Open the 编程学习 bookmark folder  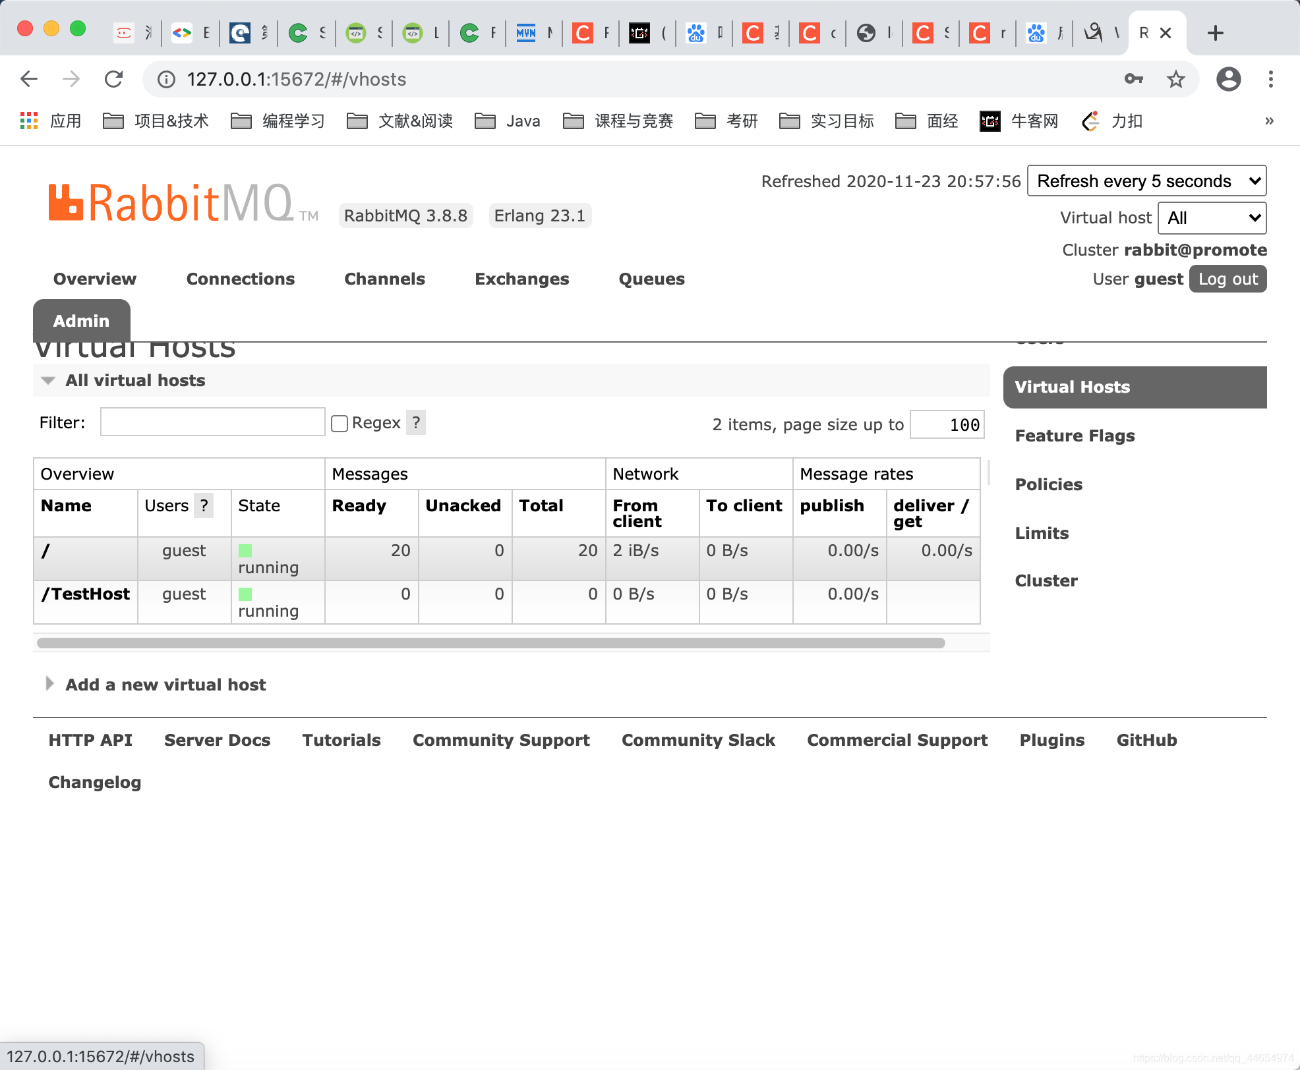pyautogui.click(x=278, y=121)
